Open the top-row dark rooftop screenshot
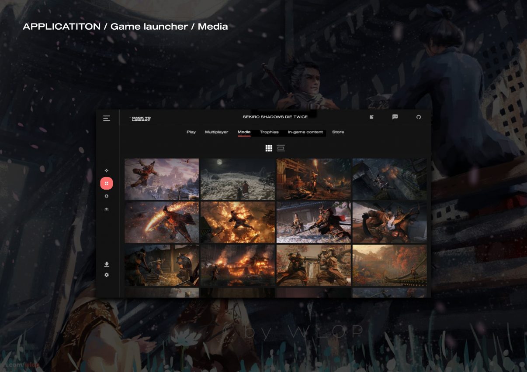Viewport: 527px width, 372px height. click(x=390, y=179)
